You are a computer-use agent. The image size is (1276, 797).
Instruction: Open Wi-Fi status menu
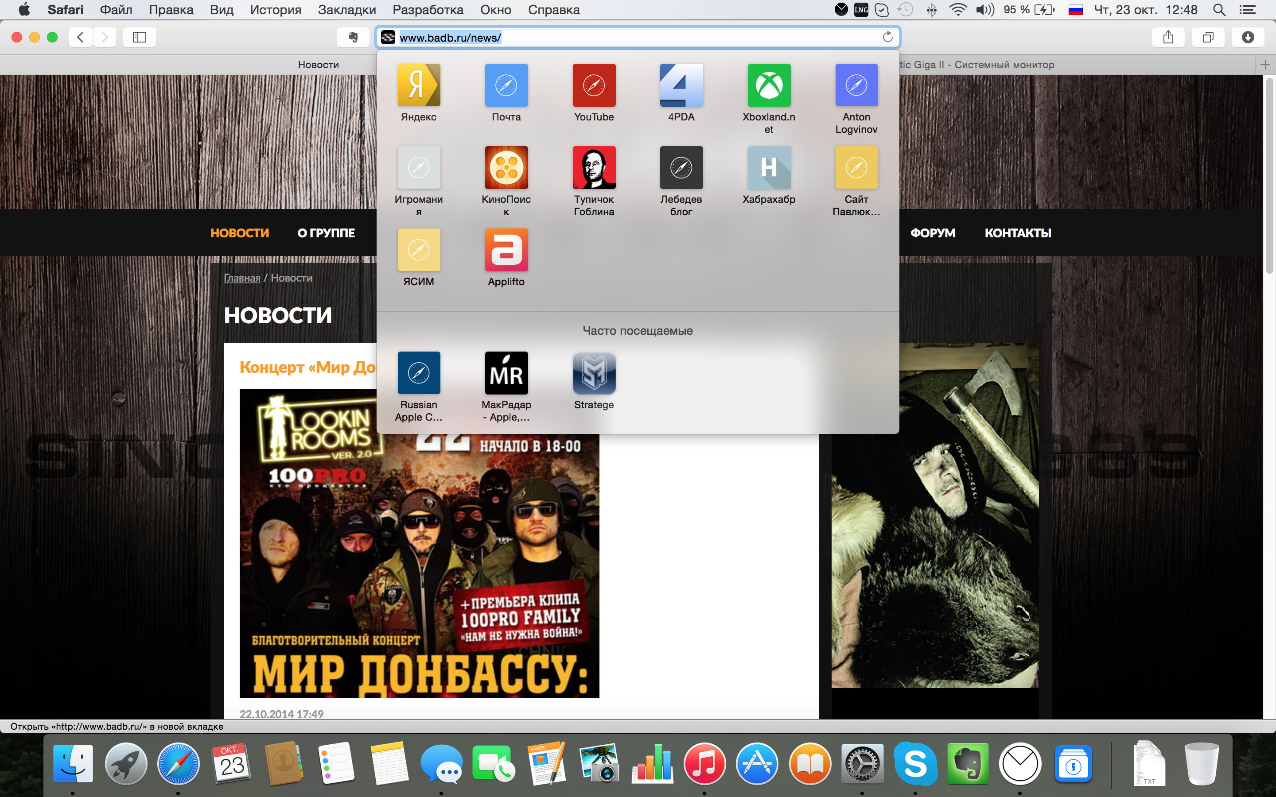957,9
